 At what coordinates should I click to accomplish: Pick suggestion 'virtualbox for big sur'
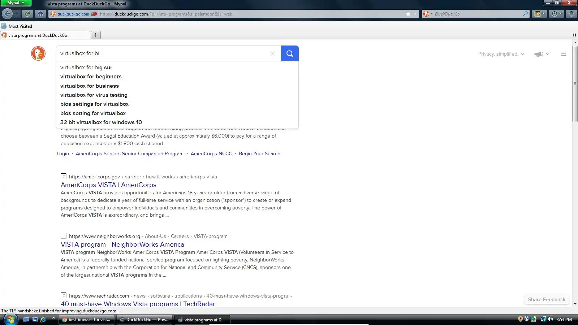click(x=177, y=68)
